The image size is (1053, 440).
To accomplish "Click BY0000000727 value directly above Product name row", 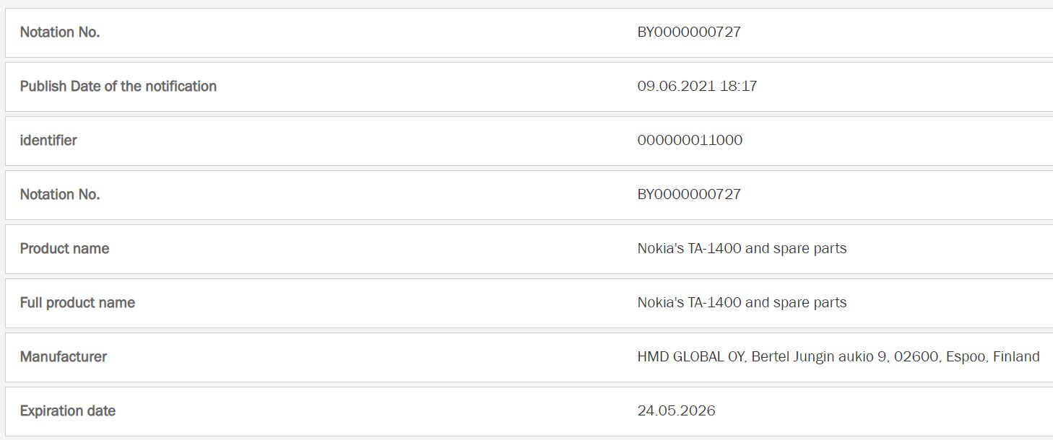I will point(689,195).
